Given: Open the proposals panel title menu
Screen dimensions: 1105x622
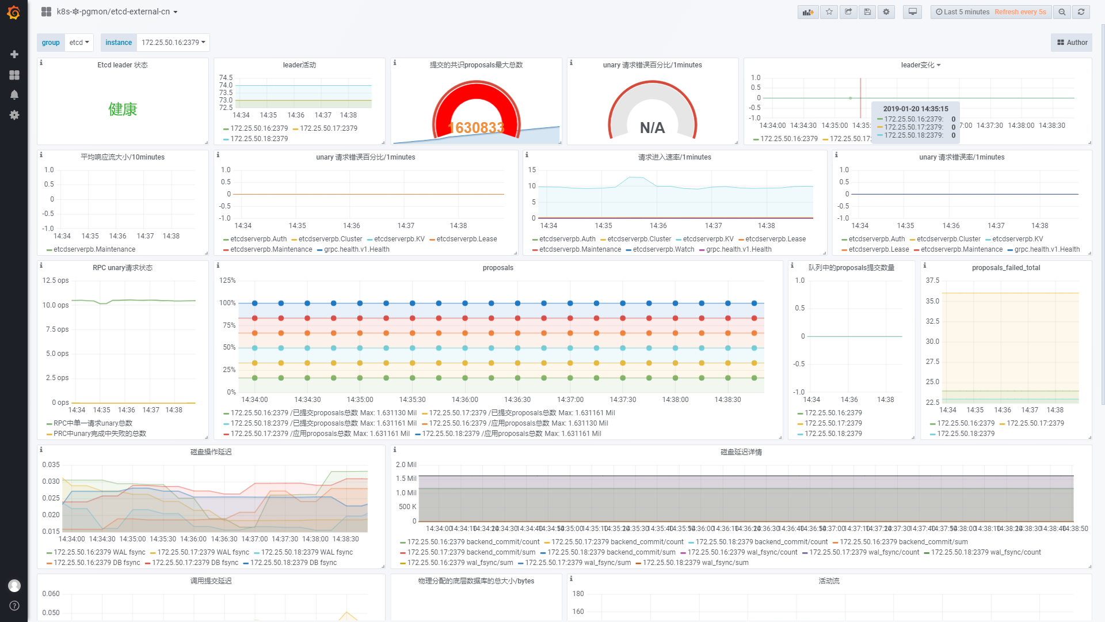Looking at the screenshot, I should click(498, 268).
